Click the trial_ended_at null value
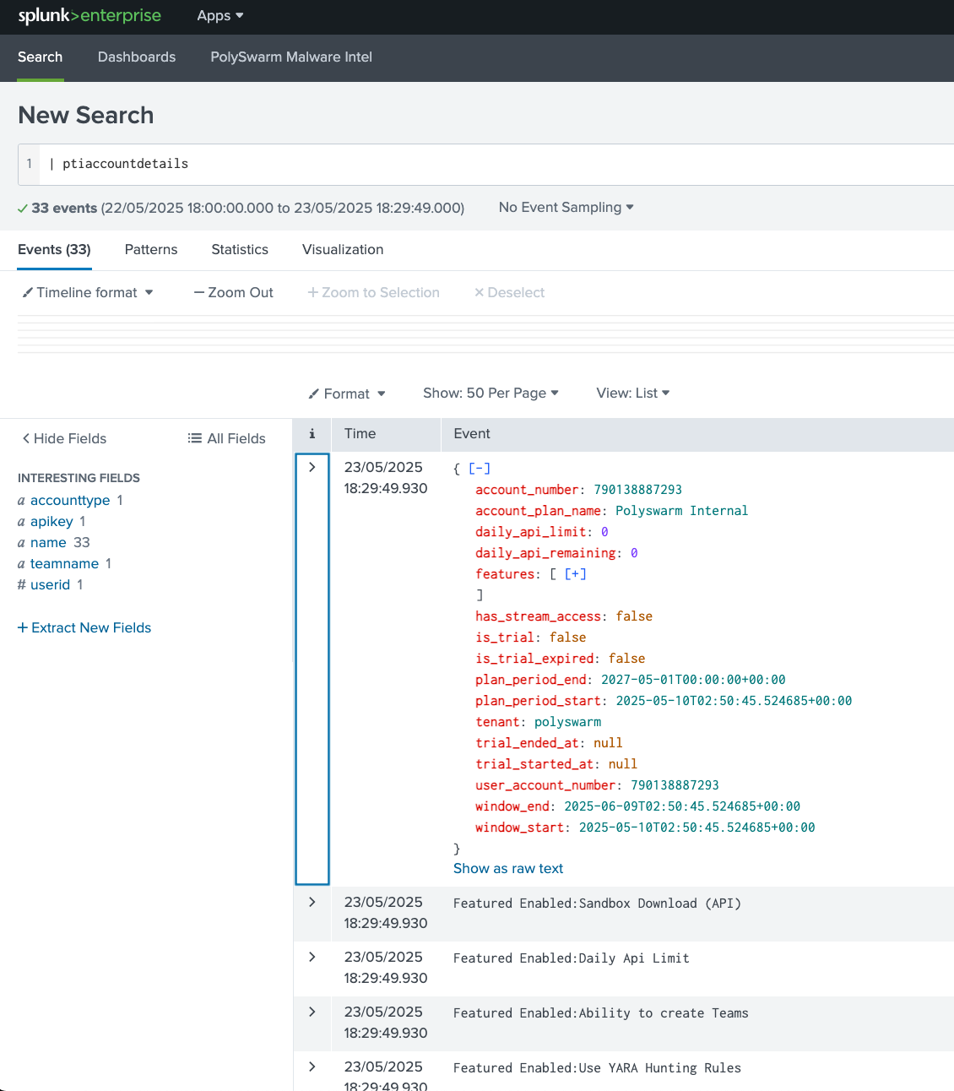The width and height of the screenshot is (954, 1091). pos(608,743)
